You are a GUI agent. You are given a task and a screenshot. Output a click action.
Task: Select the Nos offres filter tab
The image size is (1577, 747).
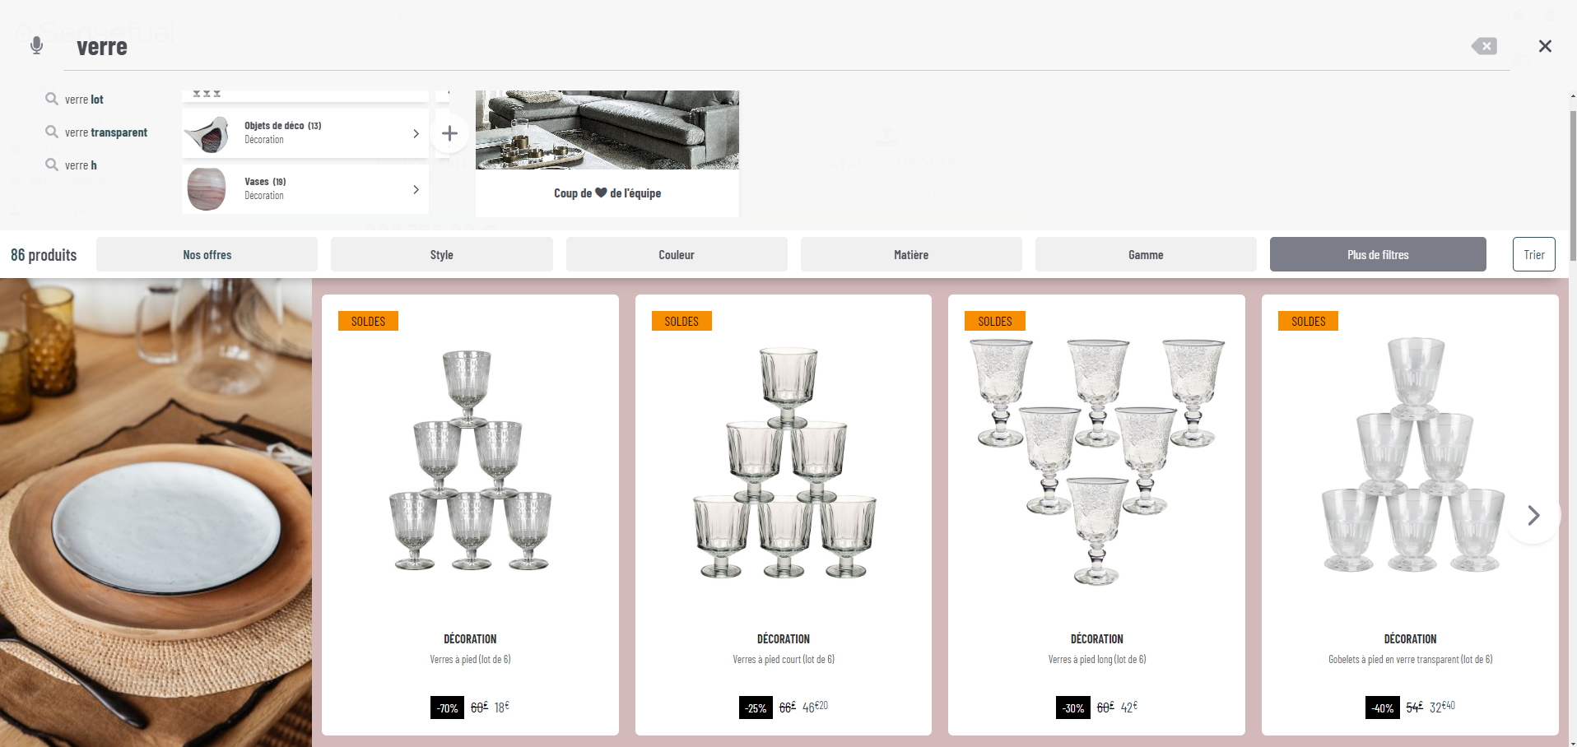point(207,254)
